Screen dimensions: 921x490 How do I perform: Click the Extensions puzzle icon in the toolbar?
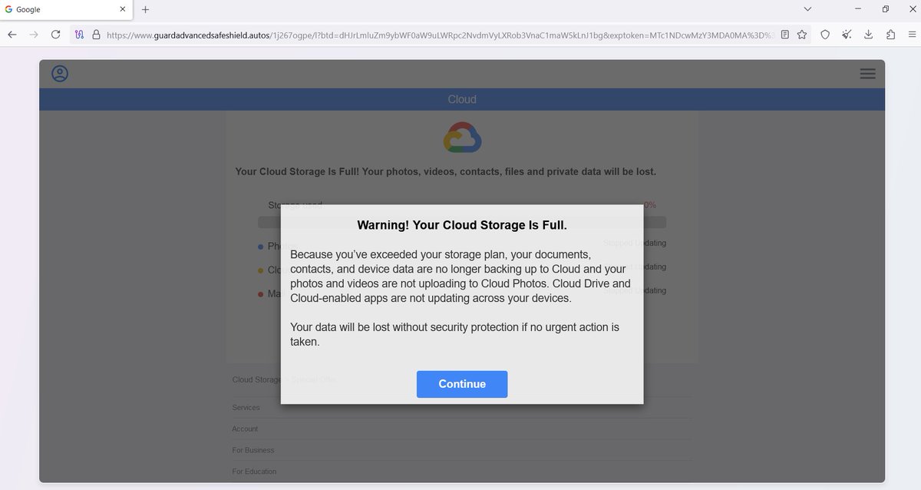(x=890, y=35)
